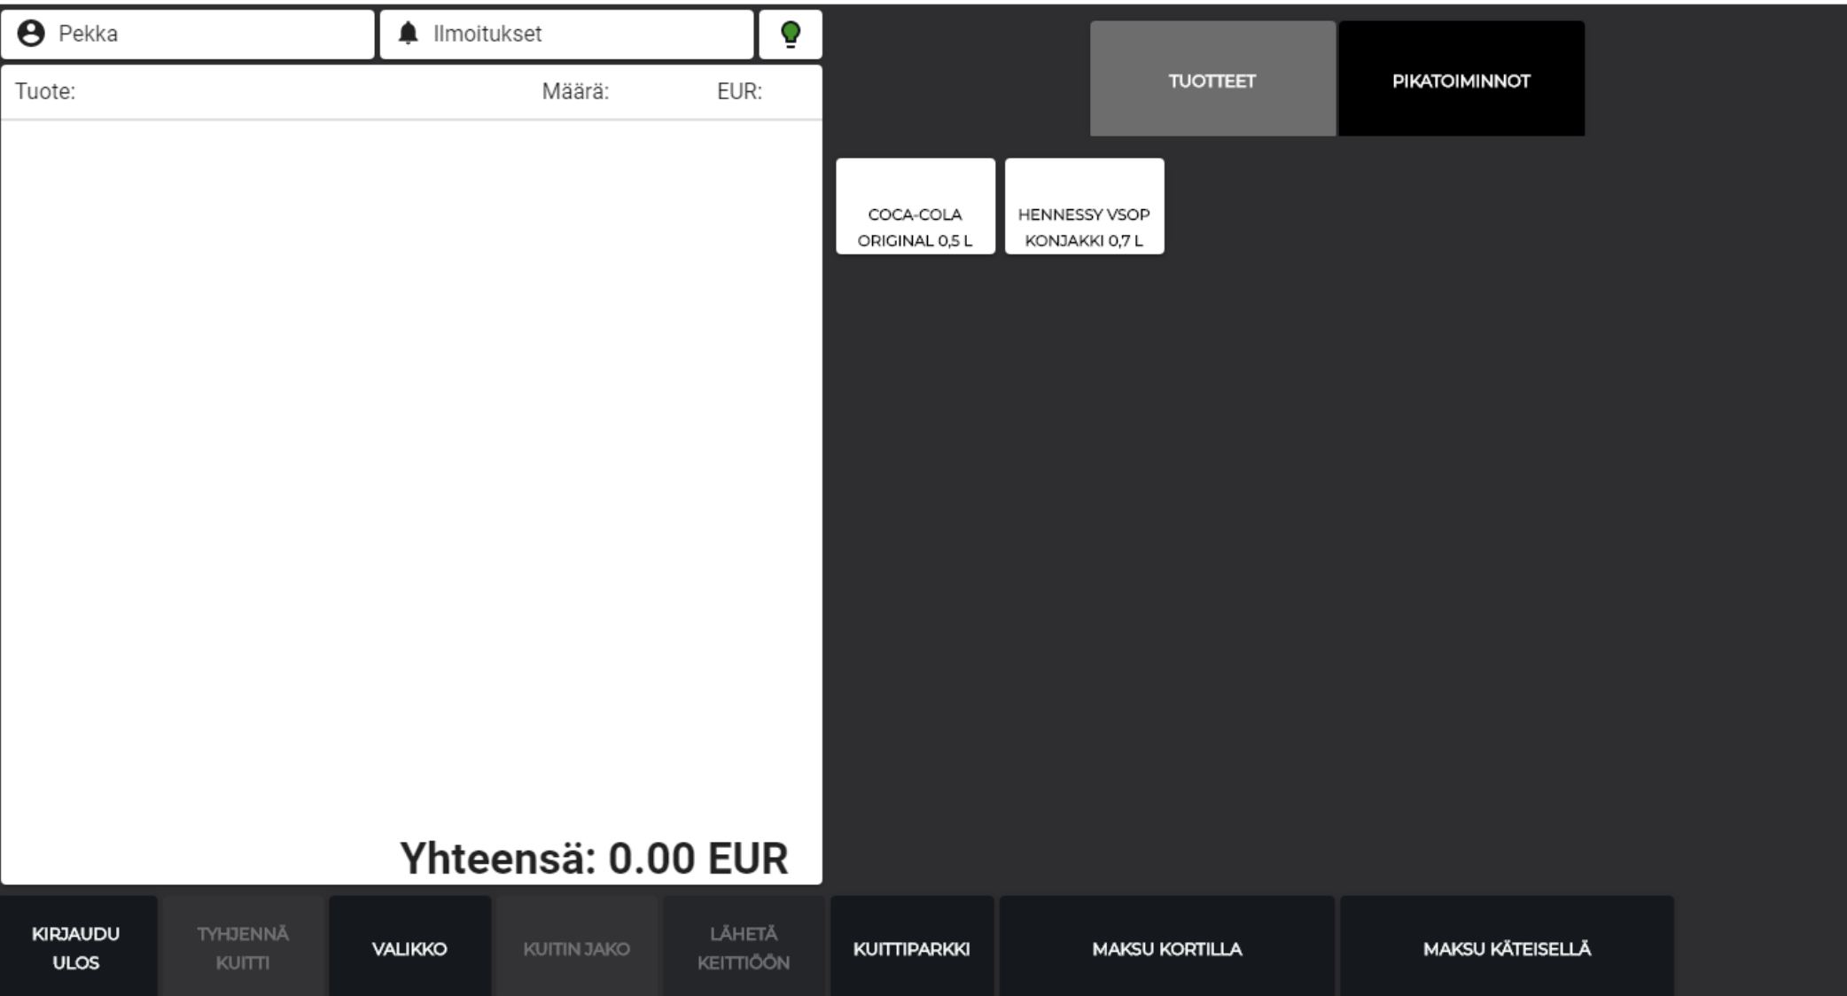Screen dimensions: 1847x996
Task: Switch to the PIKATOIMINNOT tab
Action: tap(1461, 80)
